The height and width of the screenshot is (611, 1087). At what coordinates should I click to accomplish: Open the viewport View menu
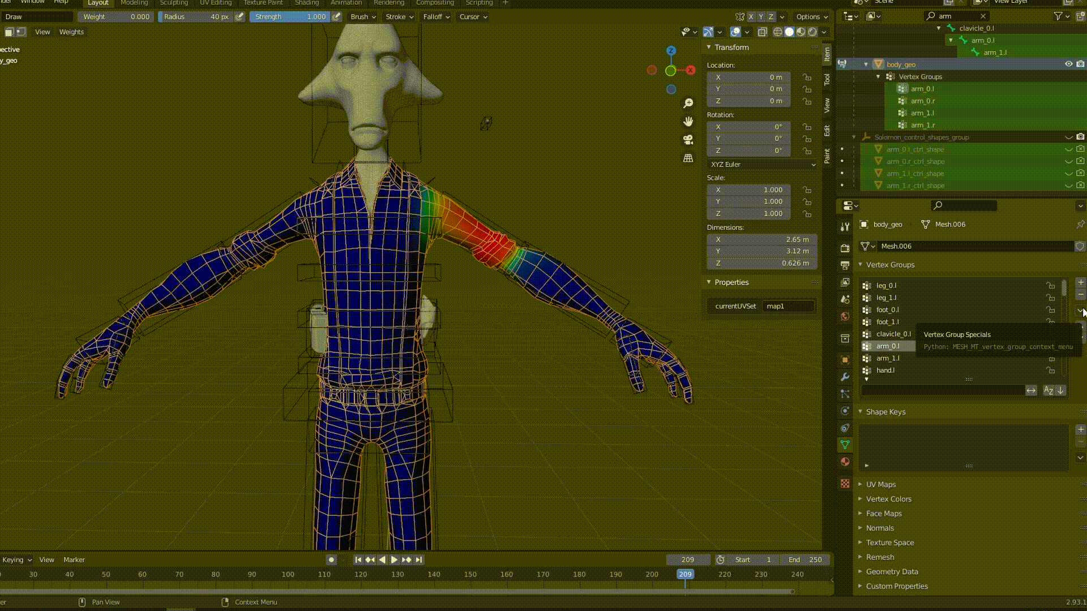tap(42, 32)
